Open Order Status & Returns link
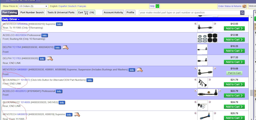The height and width of the screenshot is (120, 256). [230, 6]
